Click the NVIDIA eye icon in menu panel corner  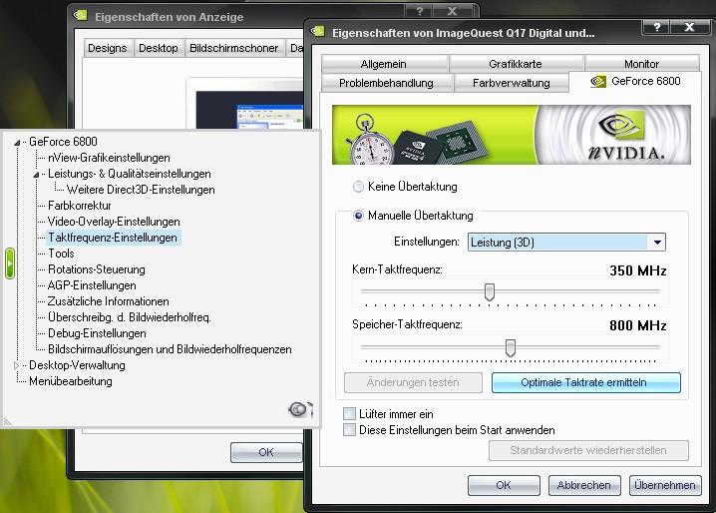click(x=300, y=408)
